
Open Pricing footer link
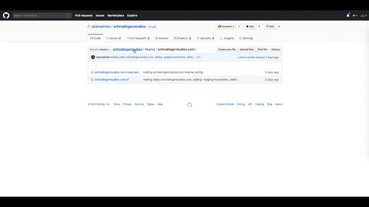241,104
